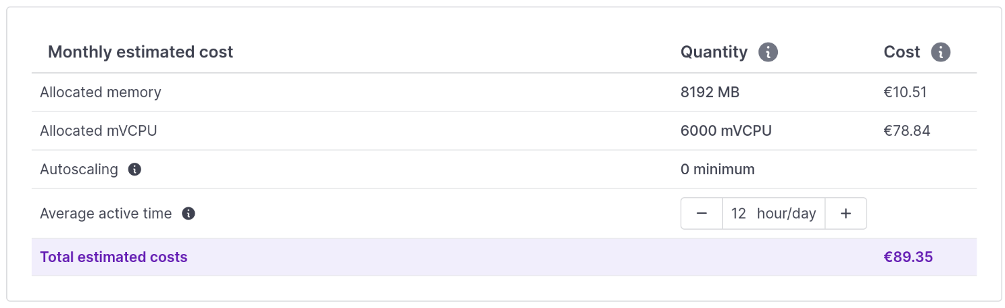Click the €89.35 total cost amount
The width and height of the screenshot is (1005, 308).
(x=908, y=257)
